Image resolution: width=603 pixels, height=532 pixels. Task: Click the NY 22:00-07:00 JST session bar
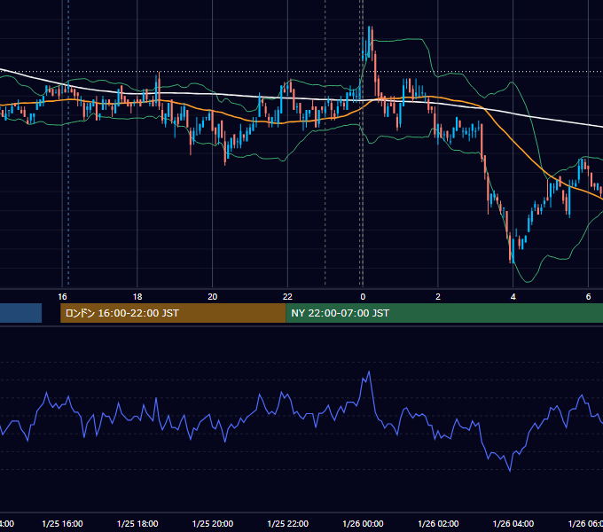point(444,313)
